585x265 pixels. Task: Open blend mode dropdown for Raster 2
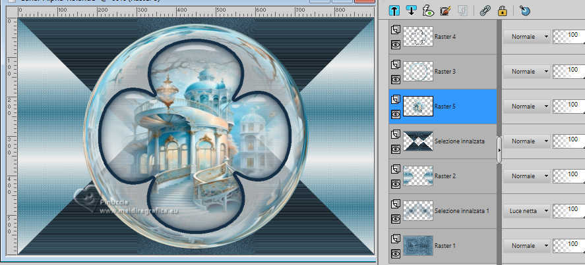point(527,176)
